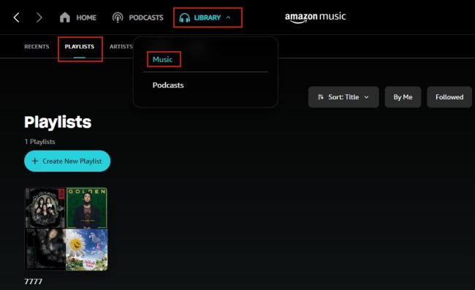Screen dimensions: 475x290
Task: Click the amazon music logo
Action: point(315,17)
